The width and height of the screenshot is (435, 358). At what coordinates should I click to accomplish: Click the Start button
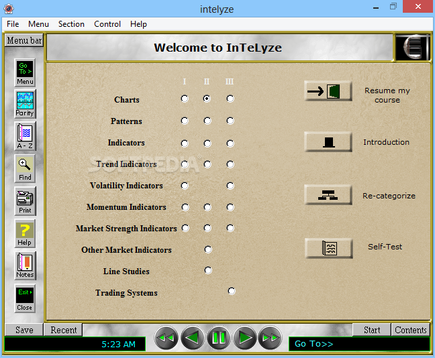pyautogui.click(x=372, y=330)
